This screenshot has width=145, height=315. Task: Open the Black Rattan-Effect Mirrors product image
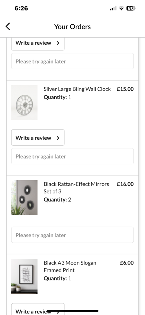(25, 197)
